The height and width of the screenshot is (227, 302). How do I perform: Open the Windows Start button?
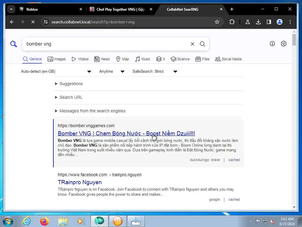point(8,221)
